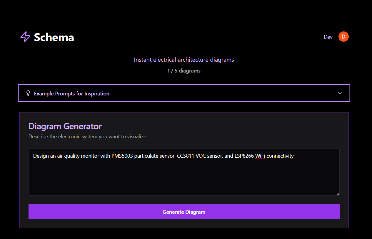Place cursor on CCS811 in the prompt
This screenshot has height=239, width=372.
coord(185,156)
